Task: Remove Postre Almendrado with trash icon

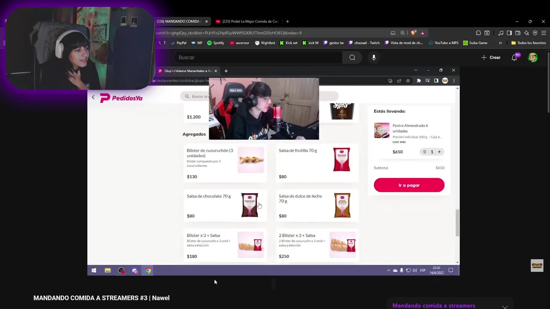Action: 425,152
